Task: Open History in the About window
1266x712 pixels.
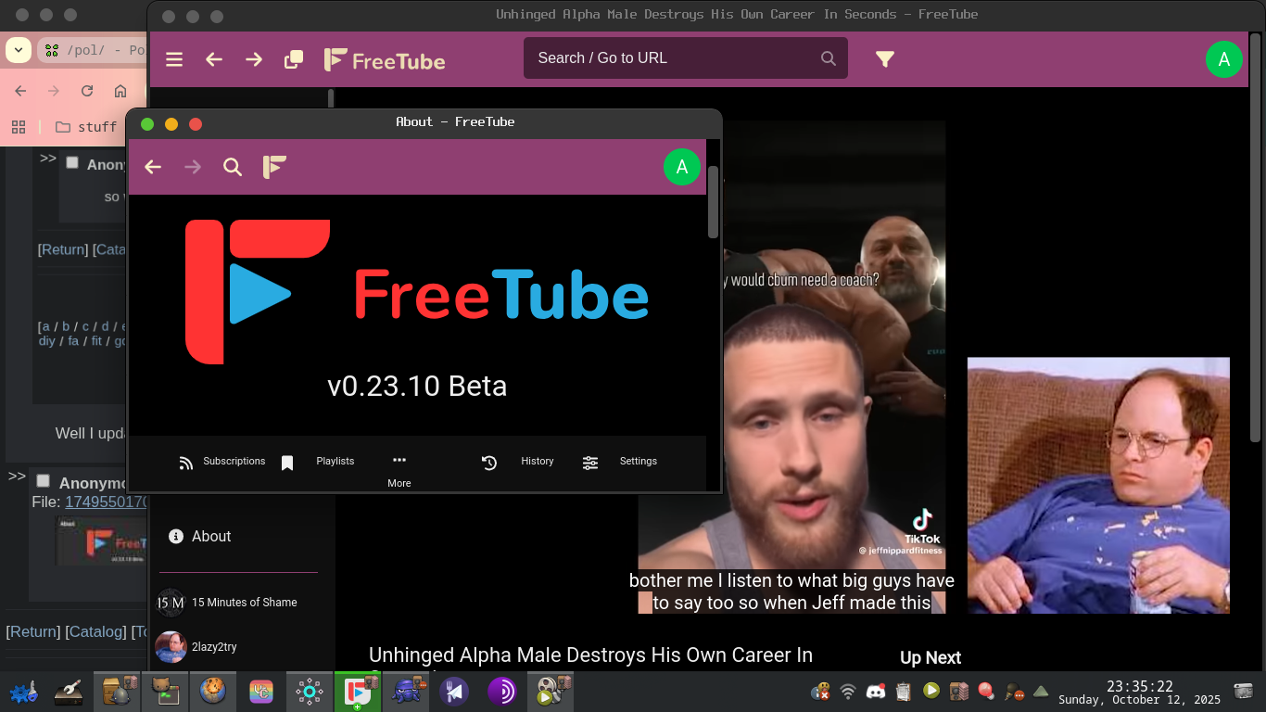Action: coord(517,462)
